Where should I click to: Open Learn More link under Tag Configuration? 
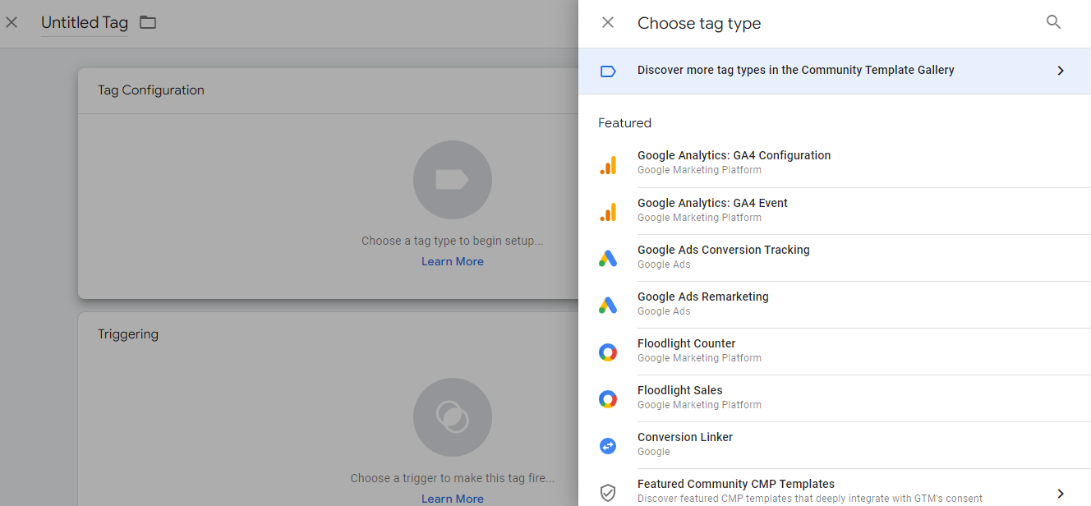pos(453,262)
